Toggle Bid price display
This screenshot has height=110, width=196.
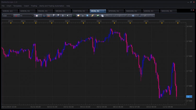pos(44,16)
